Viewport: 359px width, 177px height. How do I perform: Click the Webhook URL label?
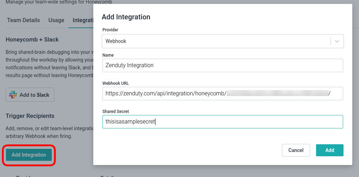point(116,83)
